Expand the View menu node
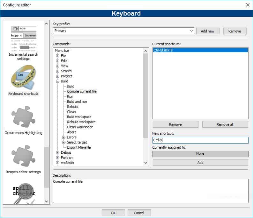The width and height of the screenshot is (253, 218). tap(58, 66)
